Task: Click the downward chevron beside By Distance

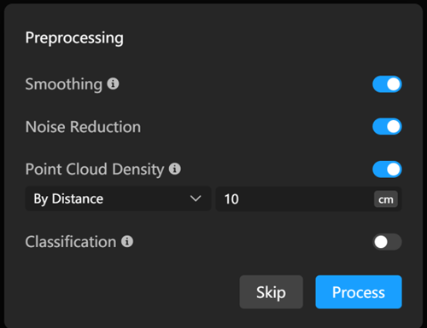Action: click(196, 199)
